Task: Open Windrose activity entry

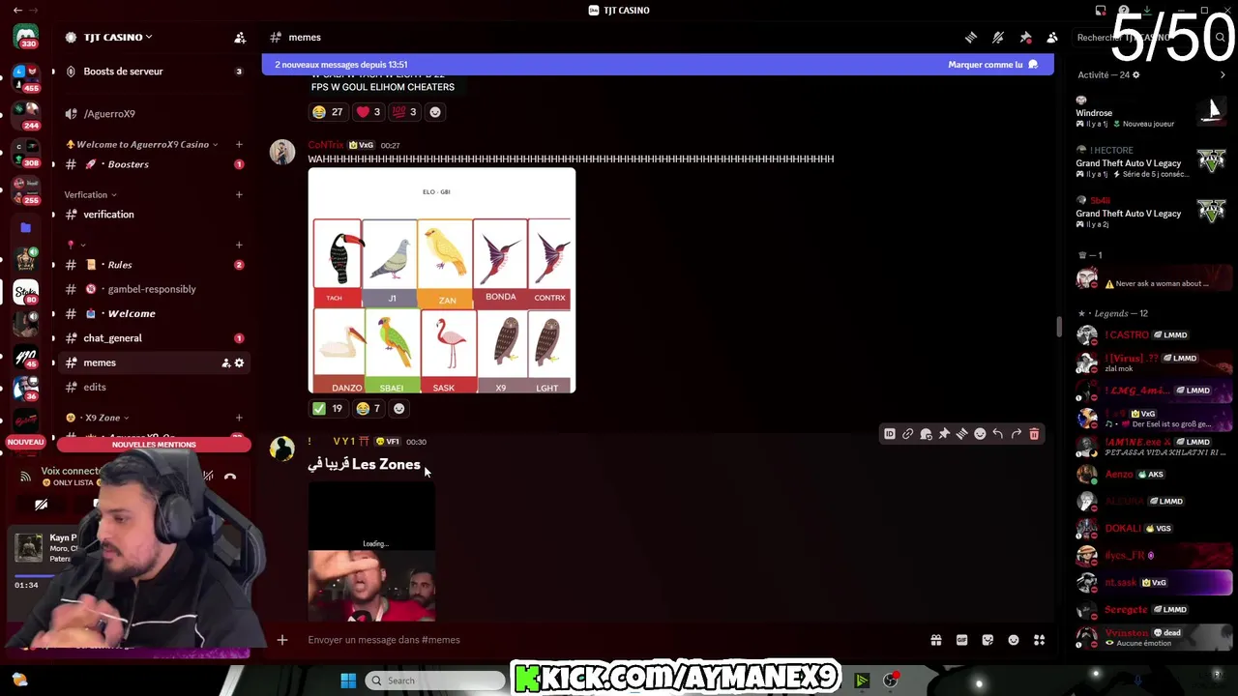Action: (1151, 112)
